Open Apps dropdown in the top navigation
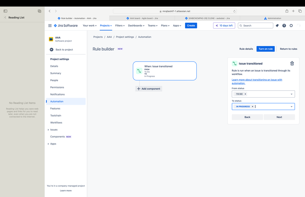This screenshot has width=305, height=197. pyautogui.click(x=177, y=25)
